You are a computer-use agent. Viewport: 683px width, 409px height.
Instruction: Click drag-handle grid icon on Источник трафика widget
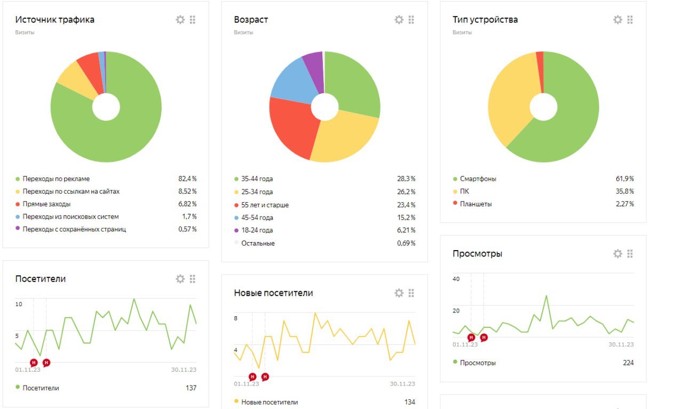(193, 20)
